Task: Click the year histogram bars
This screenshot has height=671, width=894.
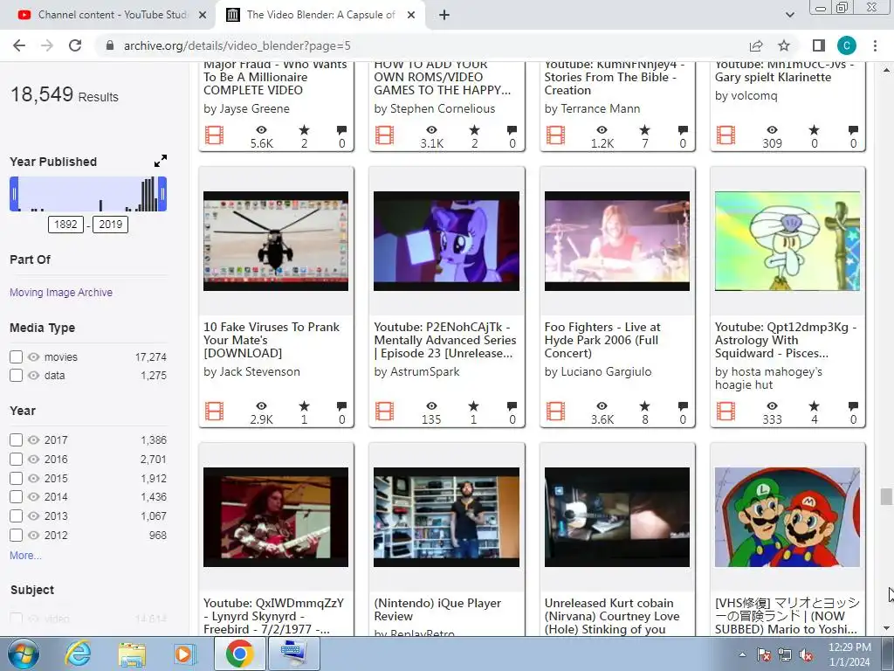Action: point(88,194)
